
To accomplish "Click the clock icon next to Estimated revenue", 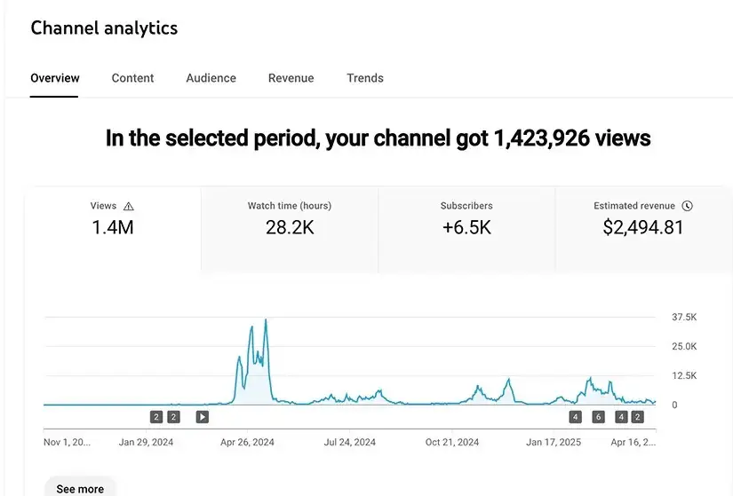I will coord(687,206).
